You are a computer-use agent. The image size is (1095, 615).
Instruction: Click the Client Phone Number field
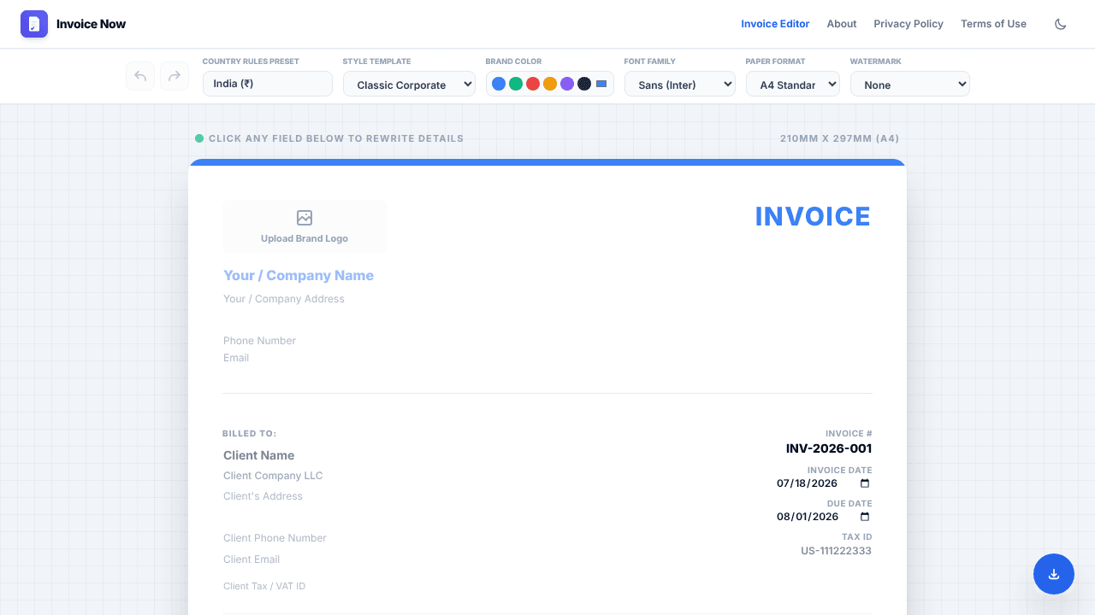(275, 538)
